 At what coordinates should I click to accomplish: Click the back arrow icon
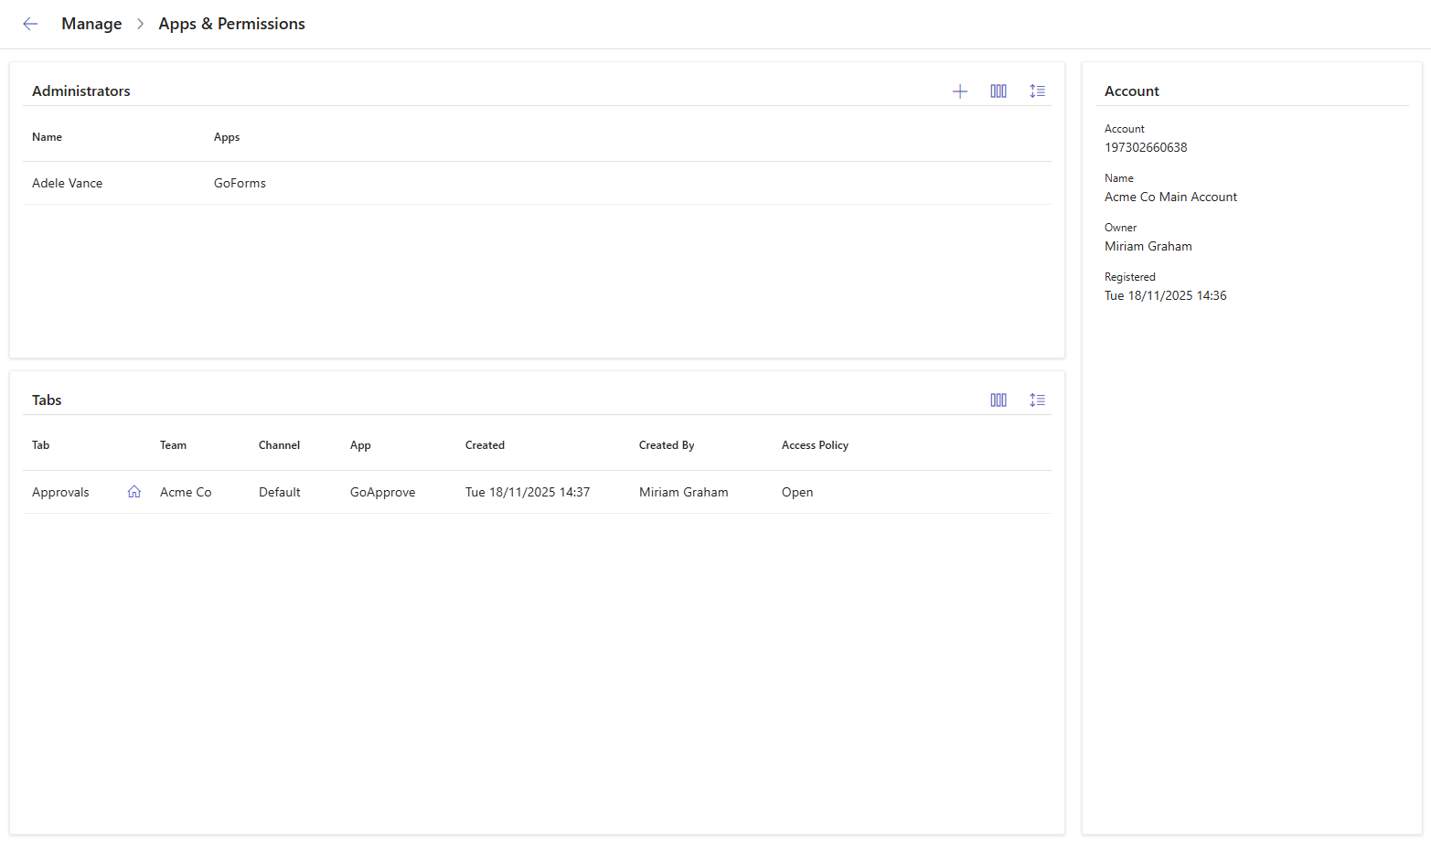[x=30, y=24]
